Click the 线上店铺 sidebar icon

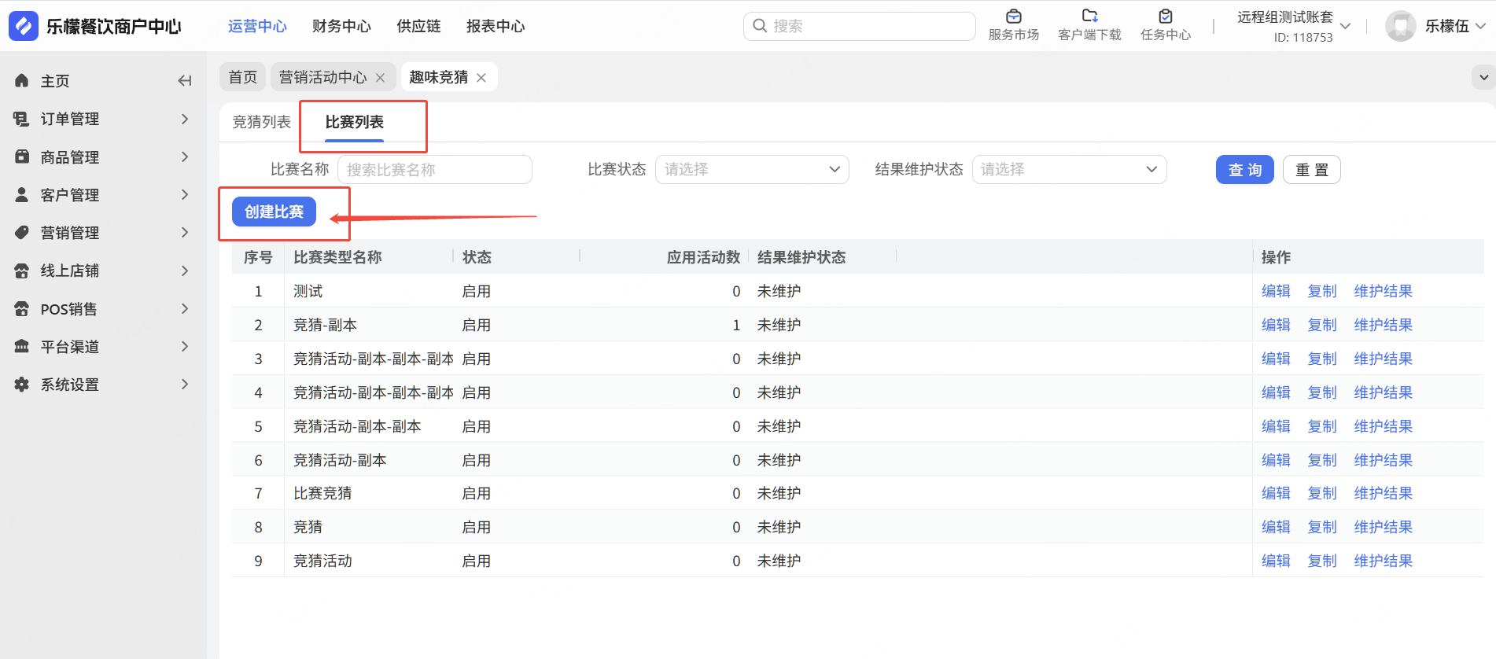coord(22,271)
